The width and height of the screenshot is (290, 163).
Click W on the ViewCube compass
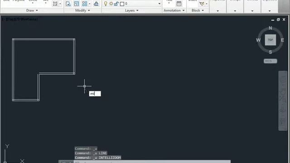click(258, 40)
